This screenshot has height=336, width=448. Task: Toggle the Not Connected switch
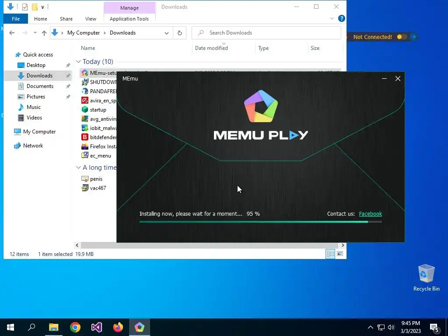402,37
